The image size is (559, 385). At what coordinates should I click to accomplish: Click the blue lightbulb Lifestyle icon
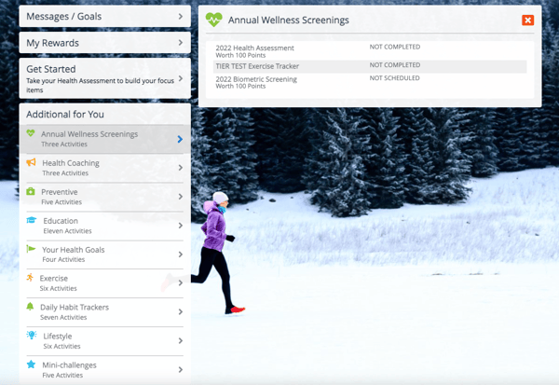pos(32,335)
